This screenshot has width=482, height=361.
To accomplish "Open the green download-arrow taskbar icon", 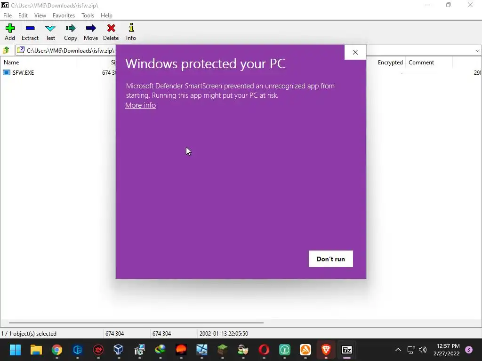I will (x=285, y=350).
